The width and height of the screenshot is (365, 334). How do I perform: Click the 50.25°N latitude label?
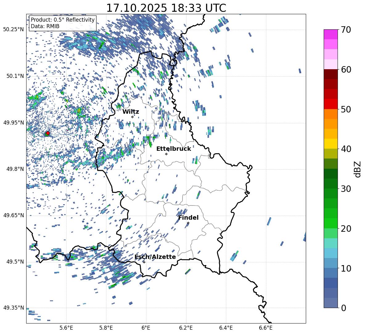click(x=14, y=30)
